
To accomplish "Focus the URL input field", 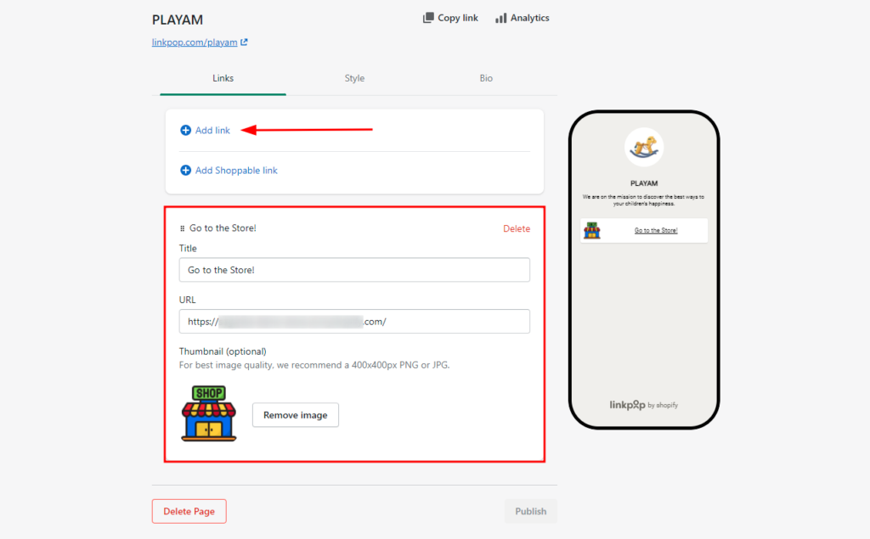I will [x=354, y=322].
